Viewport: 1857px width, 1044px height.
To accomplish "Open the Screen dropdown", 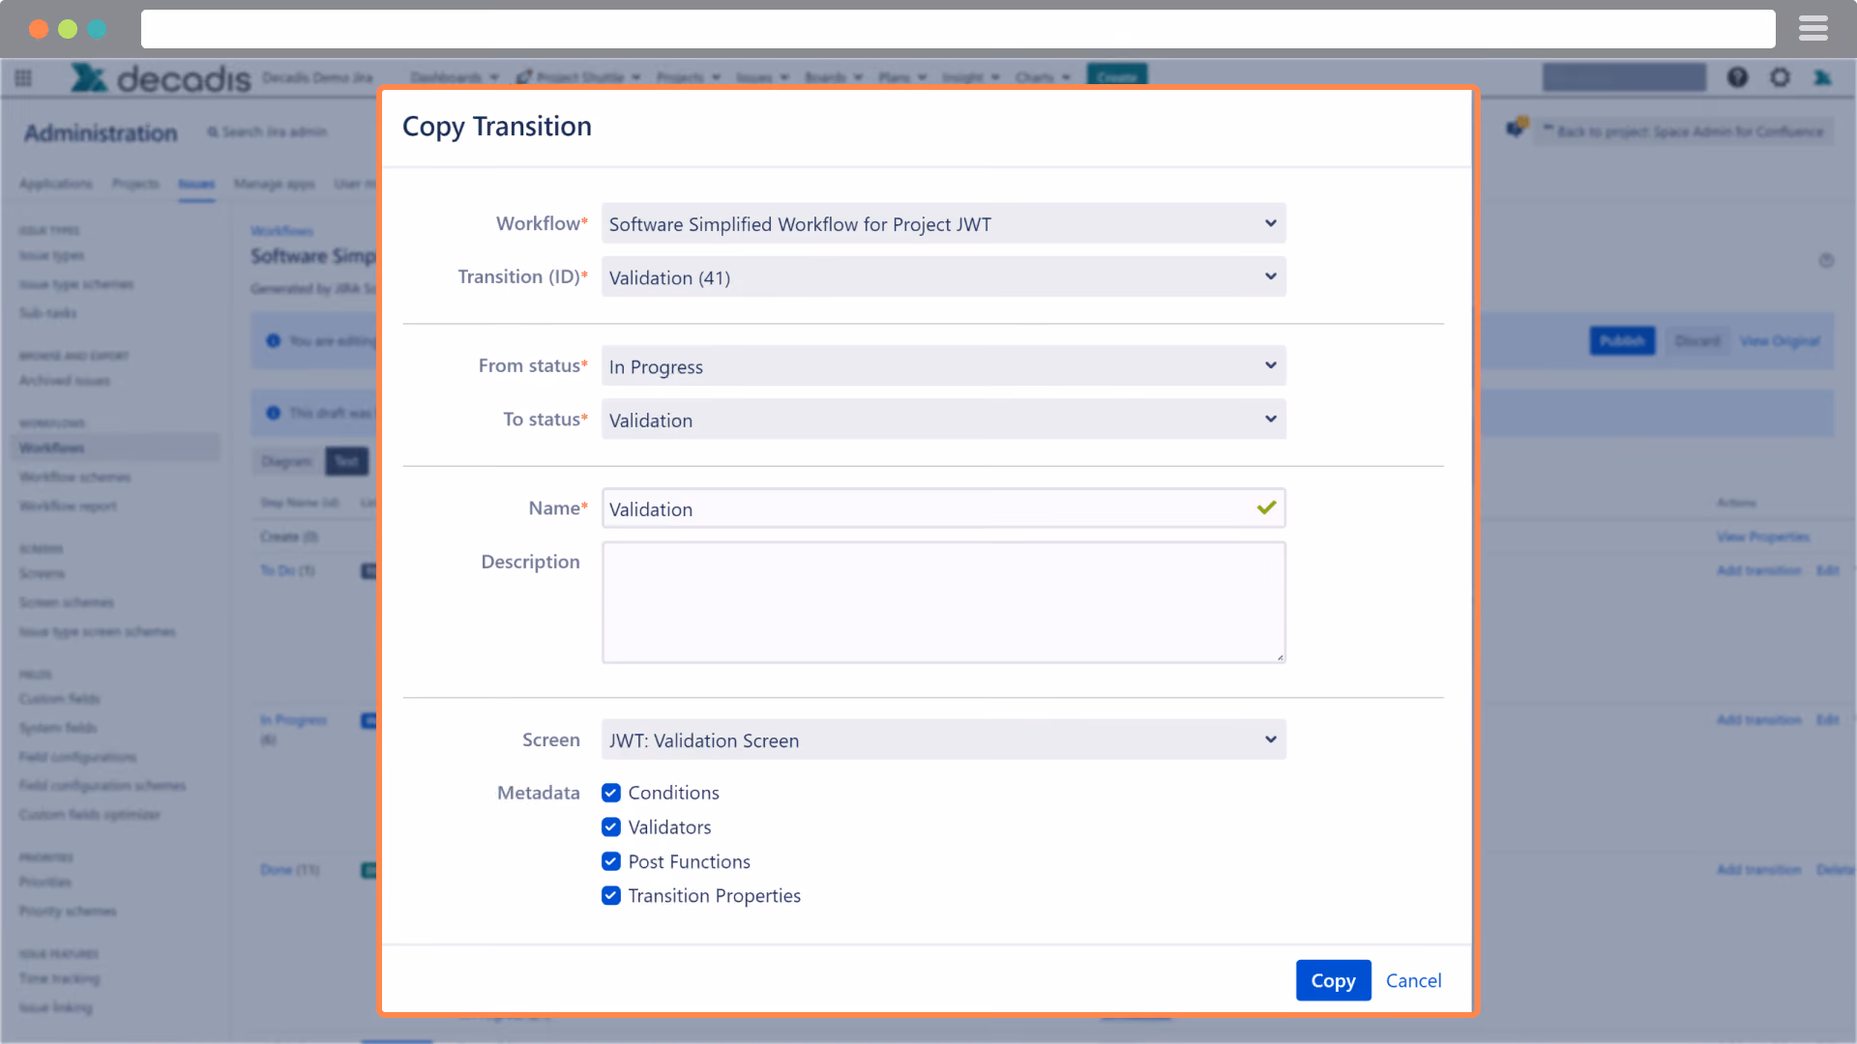I will (x=943, y=739).
